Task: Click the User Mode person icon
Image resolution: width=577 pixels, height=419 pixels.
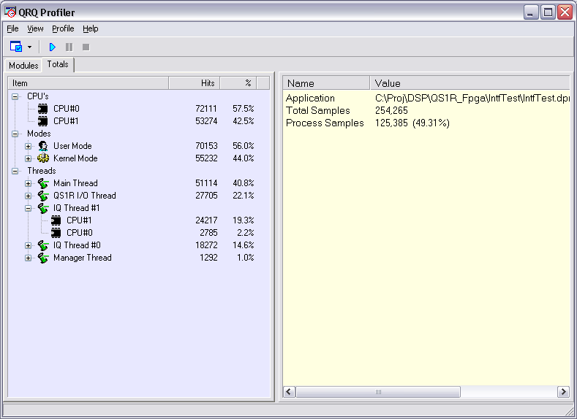Action: tap(43, 146)
